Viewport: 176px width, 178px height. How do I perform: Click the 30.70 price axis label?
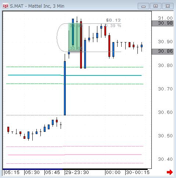pyautogui.click(x=165, y=89)
